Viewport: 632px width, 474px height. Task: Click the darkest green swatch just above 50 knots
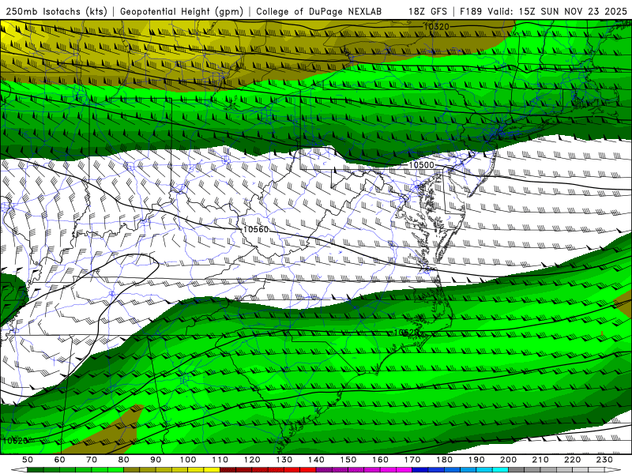[x=36, y=470]
